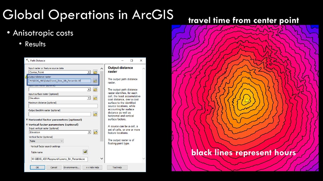Browse for input surface raster file
Image resolution: width=323 pixels, height=181 pixels.
pos(95,98)
